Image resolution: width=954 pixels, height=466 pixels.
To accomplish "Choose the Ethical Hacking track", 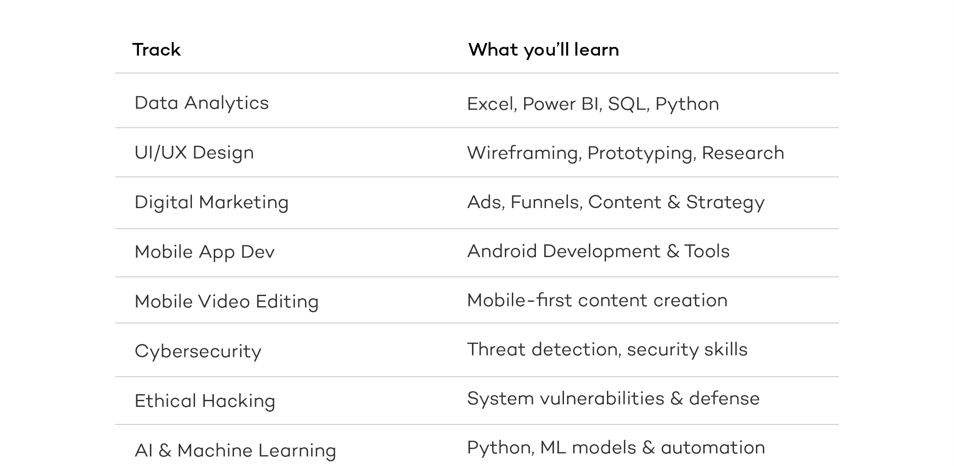I will point(205,401).
